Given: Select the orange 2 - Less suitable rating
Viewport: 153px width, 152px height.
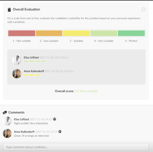Looking at the screenshot, I should point(49,33).
